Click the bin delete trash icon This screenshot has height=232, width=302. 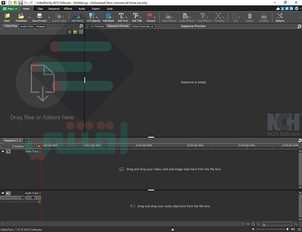pos(69,32)
